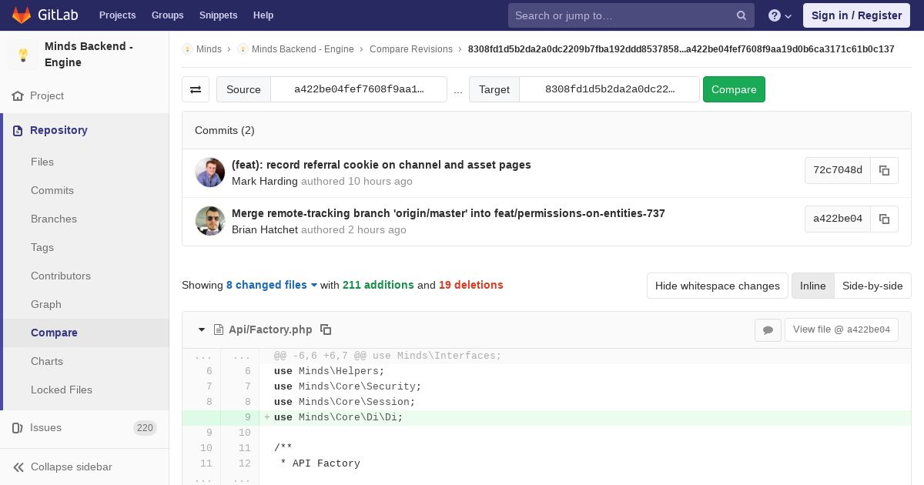This screenshot has width=924, height=485.
Task: Open Branches in the sidebar
Action: click(x=54, y=219)
